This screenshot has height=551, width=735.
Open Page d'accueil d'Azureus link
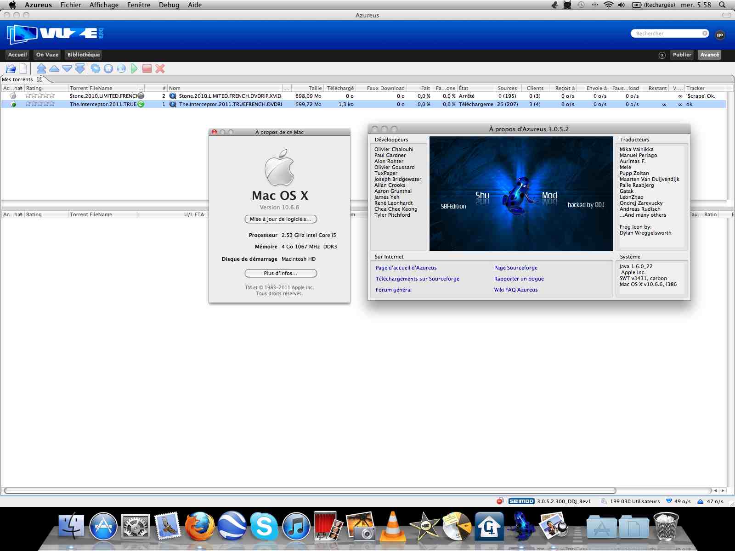tap(406, 268)
